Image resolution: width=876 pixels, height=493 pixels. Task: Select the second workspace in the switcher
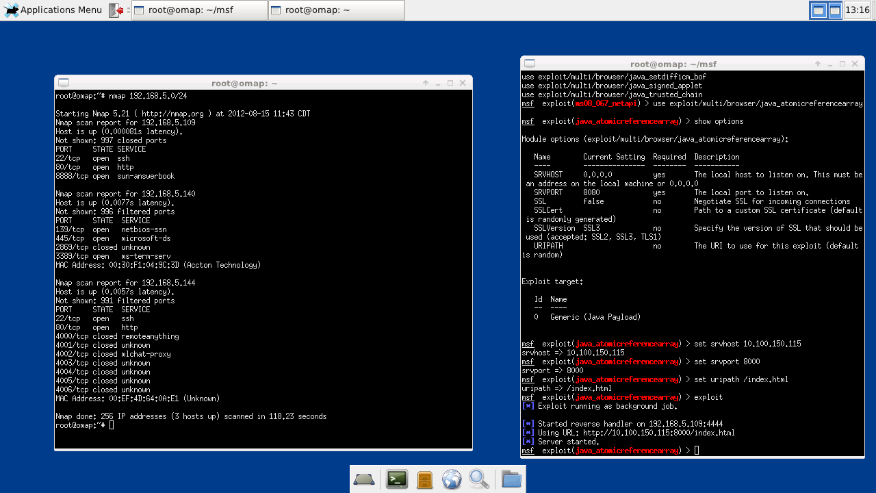(x=835, y=10)
